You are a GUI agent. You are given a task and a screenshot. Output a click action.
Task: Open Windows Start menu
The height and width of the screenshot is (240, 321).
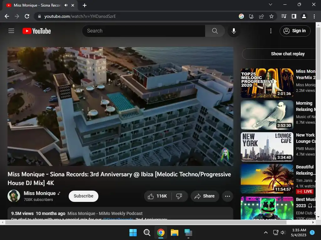click(x=133, y=232)
